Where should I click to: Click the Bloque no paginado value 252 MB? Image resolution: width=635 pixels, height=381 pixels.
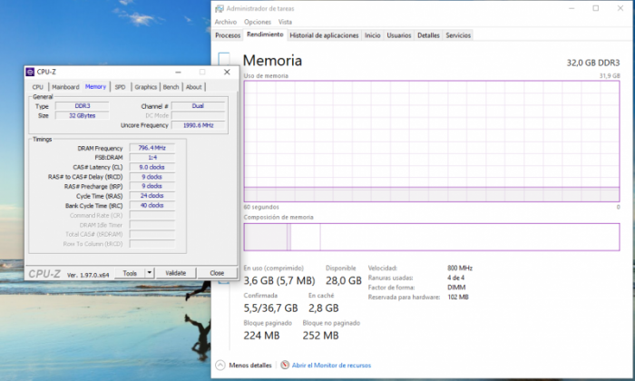320,336
